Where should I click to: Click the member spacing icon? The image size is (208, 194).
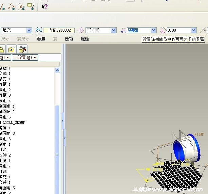click(x=124, y=30)
